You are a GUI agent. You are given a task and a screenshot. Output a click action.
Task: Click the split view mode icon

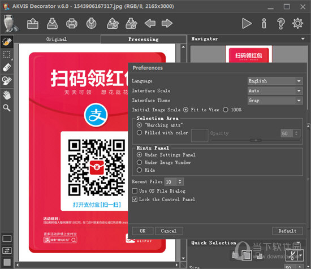pos(7,250)
